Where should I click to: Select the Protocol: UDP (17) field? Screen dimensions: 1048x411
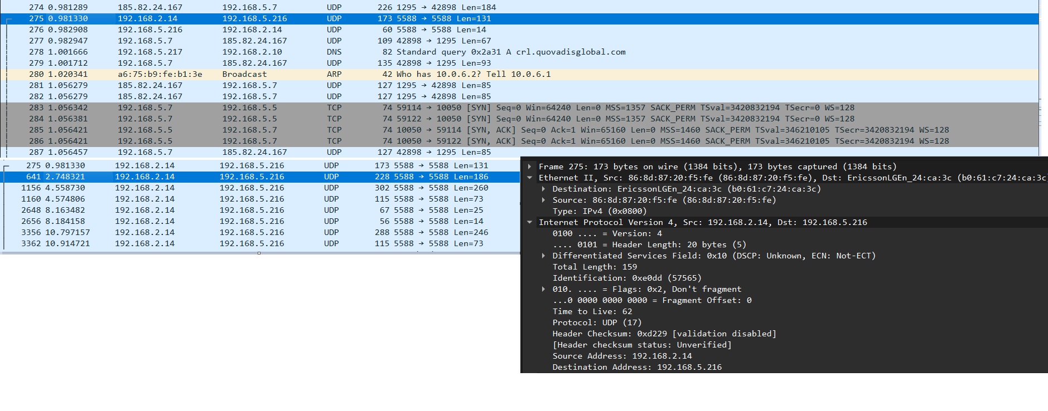click(x=597, y=322)
